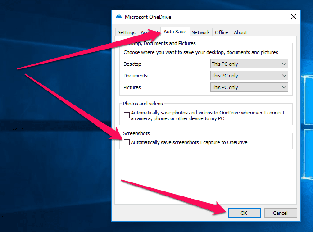The height and width of the screenshot is (232, 313).
Task: Go to the About tab
Action: click(x=240, y=32)
